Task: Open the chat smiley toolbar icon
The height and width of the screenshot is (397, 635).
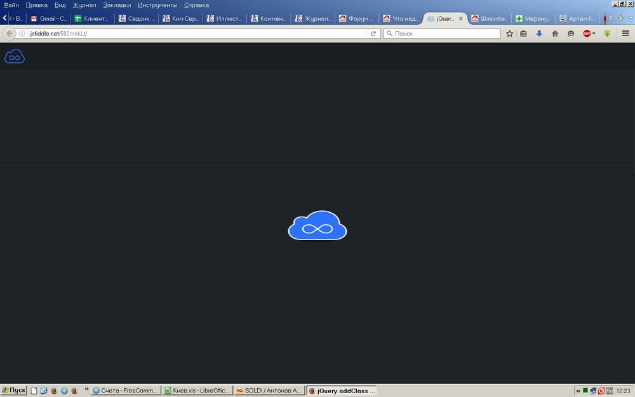Action: pos(571,34)
